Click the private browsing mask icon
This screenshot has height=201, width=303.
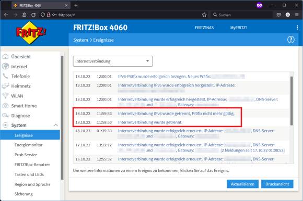tap(259, 5)
